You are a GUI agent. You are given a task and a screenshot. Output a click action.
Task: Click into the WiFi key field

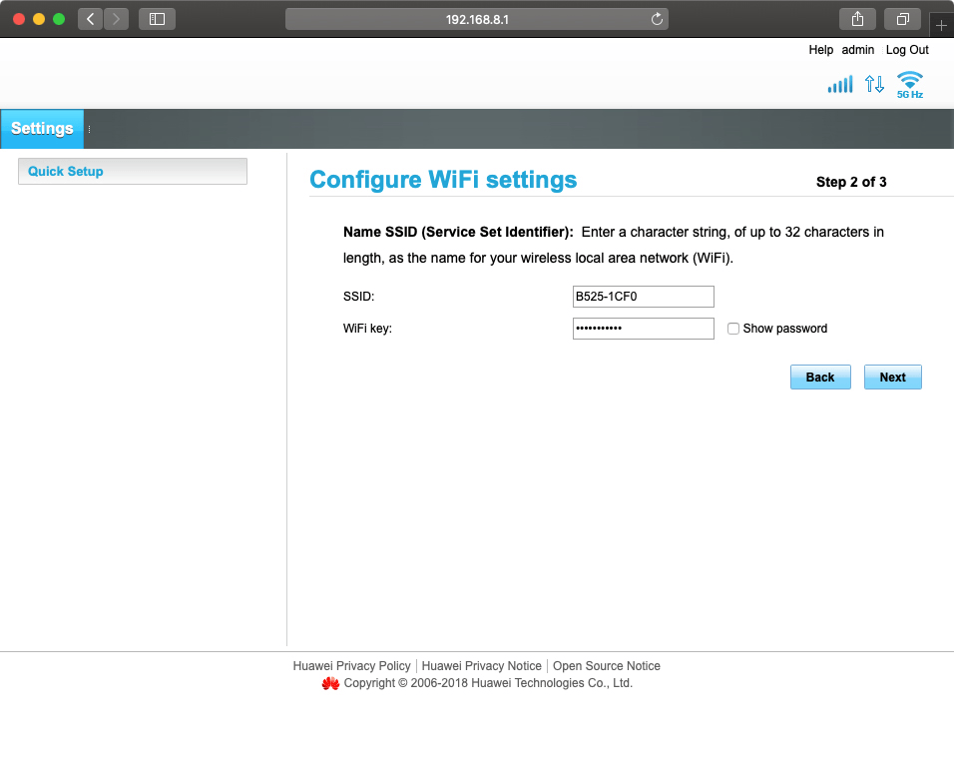pyautogui.click(x=643, y=329)
